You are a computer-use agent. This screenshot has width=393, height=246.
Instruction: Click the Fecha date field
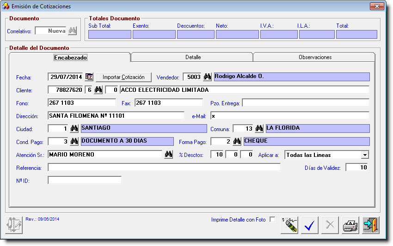pos(65,77)
